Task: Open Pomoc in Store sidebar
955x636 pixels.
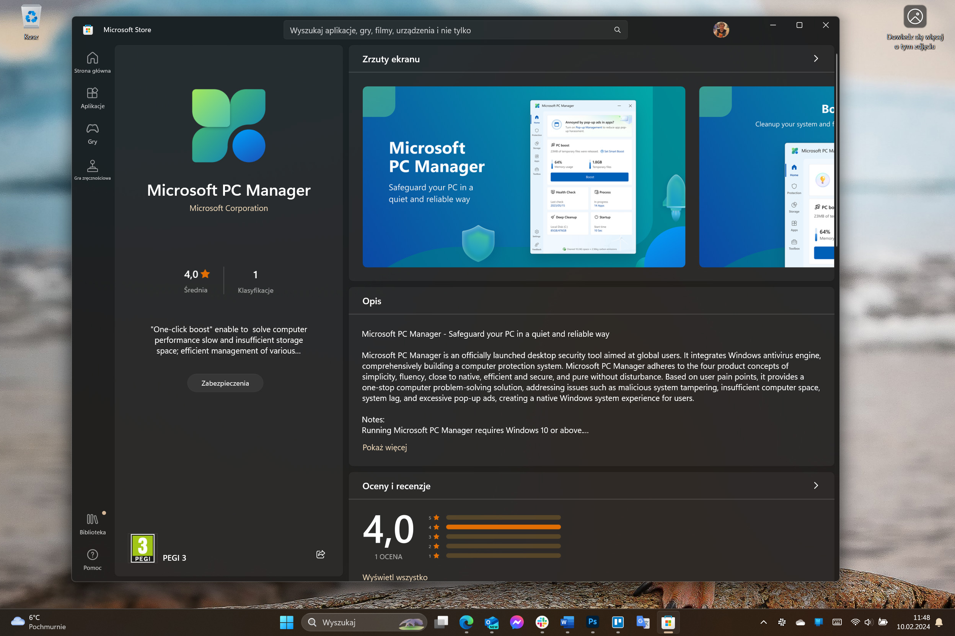Action: tap(93, 560)
